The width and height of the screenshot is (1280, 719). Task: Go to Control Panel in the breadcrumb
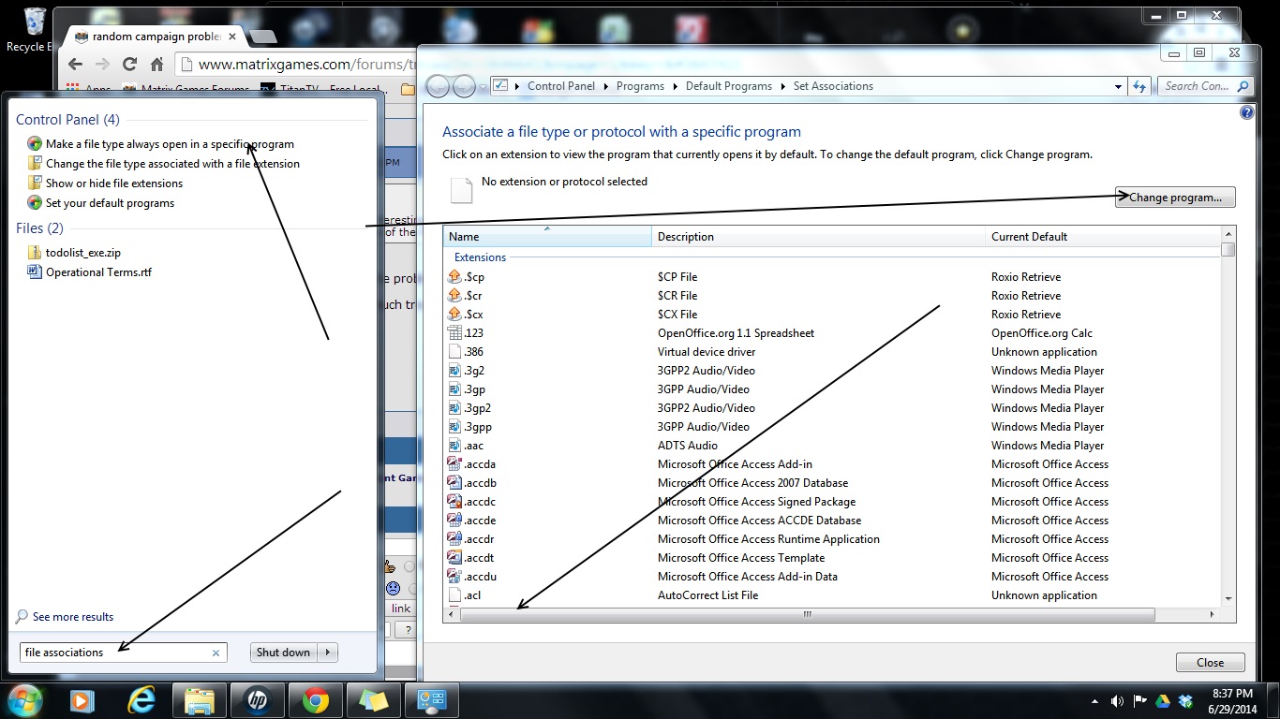coord(561,86)
